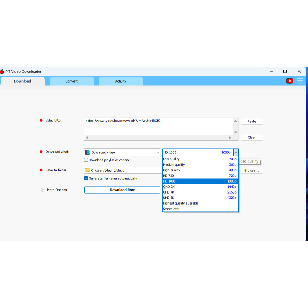Click the yellow folder icon in save path
The image size is (308, 308).
87,170
